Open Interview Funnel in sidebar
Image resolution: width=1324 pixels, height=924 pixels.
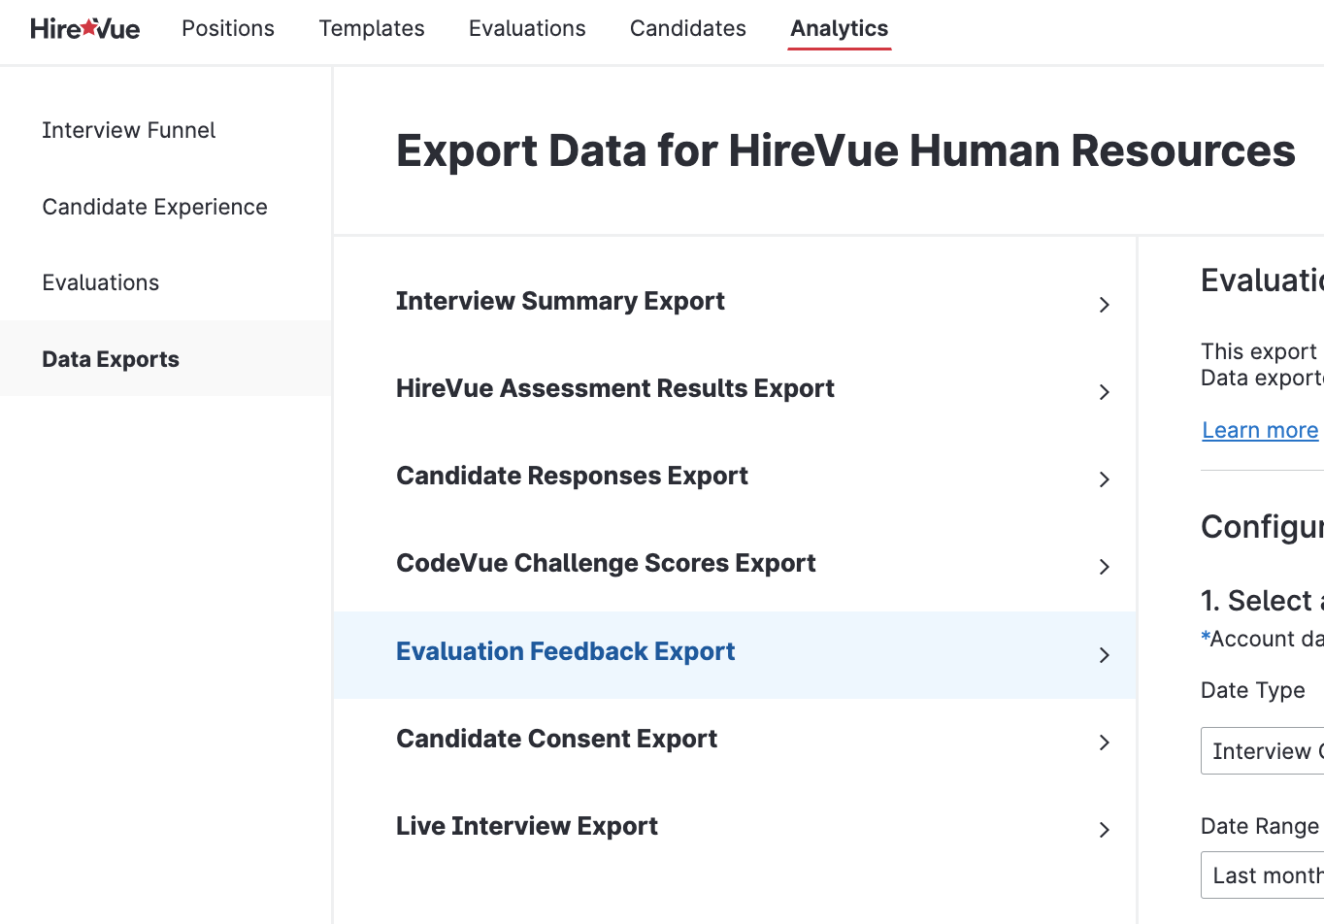129,130
